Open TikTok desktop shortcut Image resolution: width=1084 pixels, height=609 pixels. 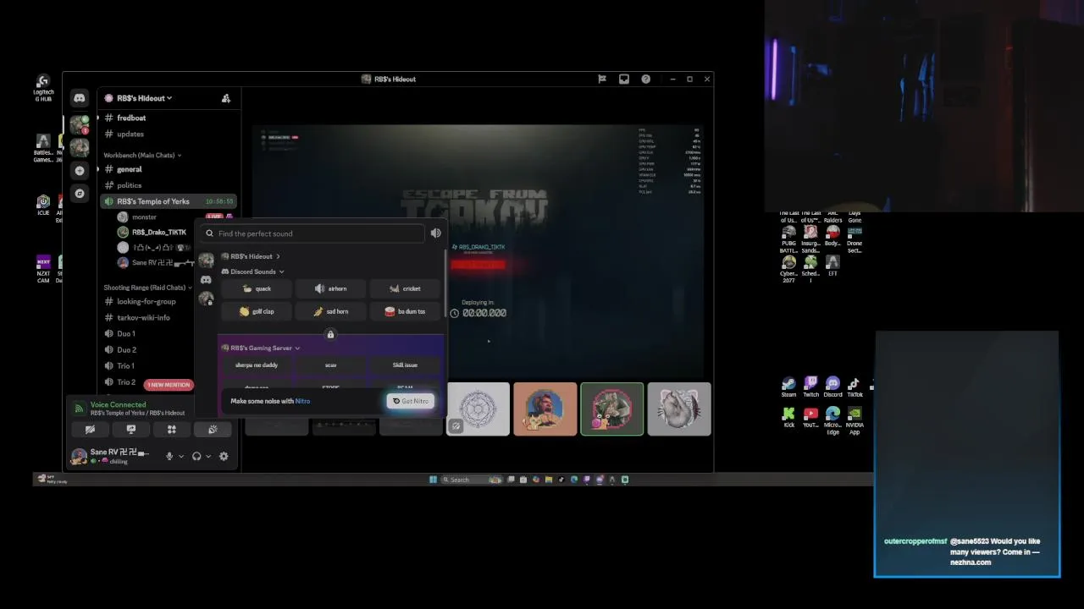(854, 387)
